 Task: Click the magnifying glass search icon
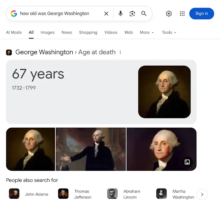coord(144,13)
